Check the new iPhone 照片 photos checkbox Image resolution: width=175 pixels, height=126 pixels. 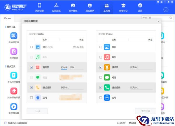click(101, 47)
